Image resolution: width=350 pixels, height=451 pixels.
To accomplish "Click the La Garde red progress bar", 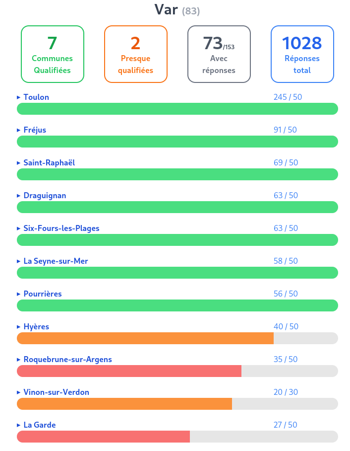I will [103, 437].
